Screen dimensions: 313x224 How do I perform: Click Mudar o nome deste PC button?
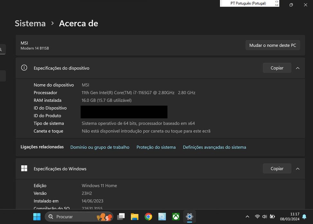(x=273, y=45)
